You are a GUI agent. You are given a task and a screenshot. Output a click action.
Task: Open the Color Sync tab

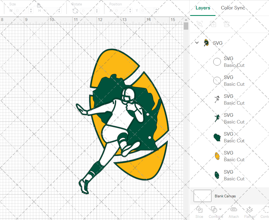(233, 8)
